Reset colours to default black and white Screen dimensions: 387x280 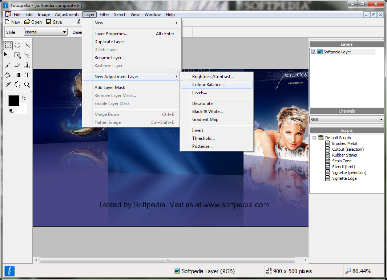point(11,111)
